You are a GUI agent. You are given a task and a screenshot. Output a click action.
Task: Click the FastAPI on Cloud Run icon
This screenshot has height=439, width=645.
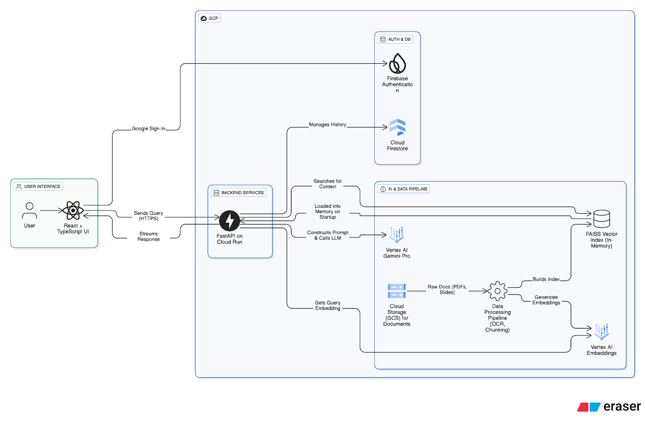pos(229,221)
